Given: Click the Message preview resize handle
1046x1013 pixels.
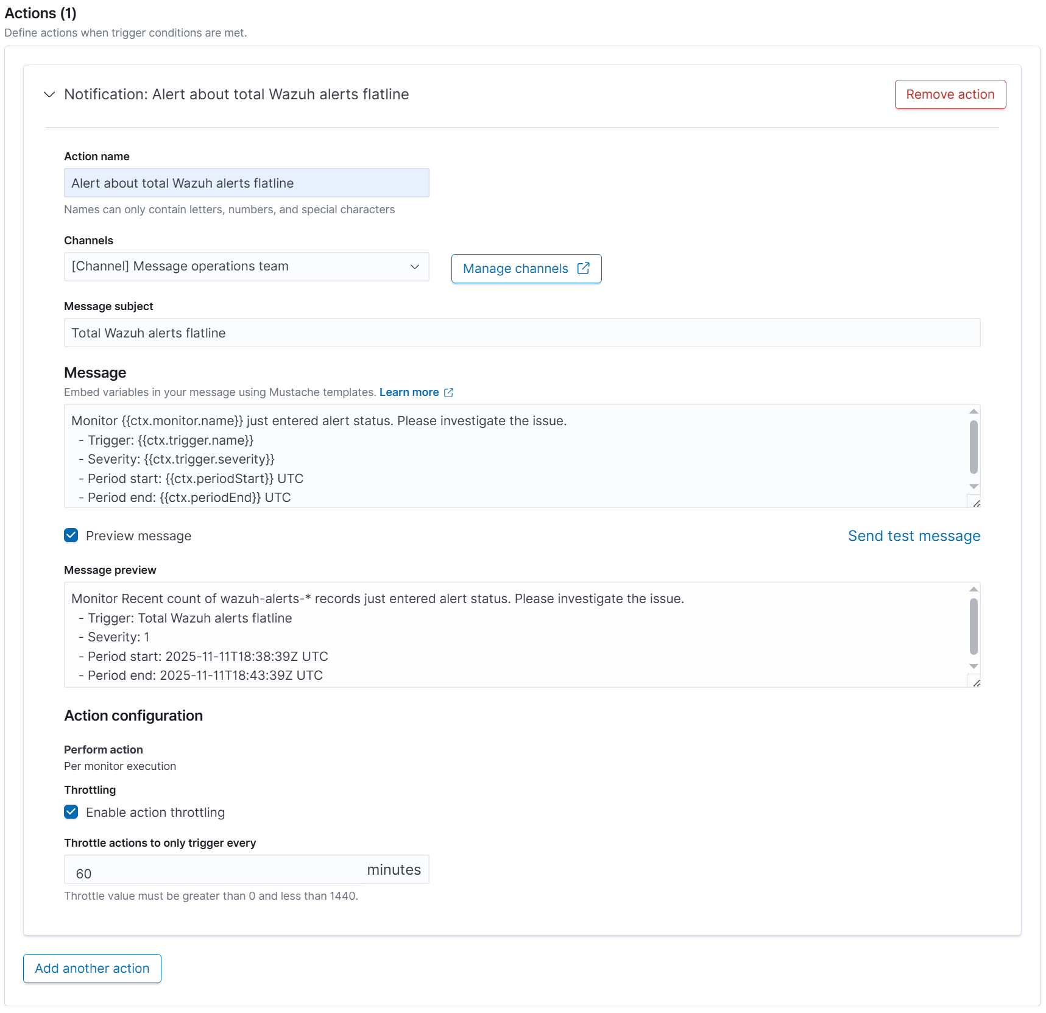Looking at the screenshot, I should point(975,683).
